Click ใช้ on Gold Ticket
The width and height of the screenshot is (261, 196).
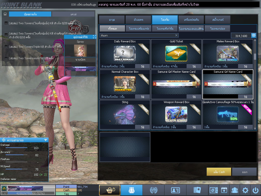[x=194, y=66]
